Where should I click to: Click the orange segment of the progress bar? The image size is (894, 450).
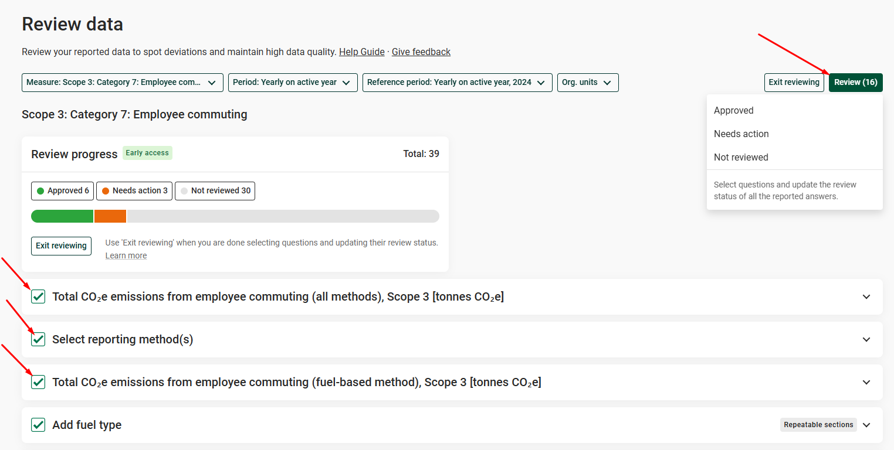[110, 216]
